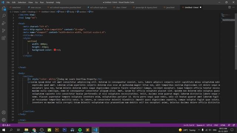
Task: Switch to the new.html tab
Action: [16, 7]
